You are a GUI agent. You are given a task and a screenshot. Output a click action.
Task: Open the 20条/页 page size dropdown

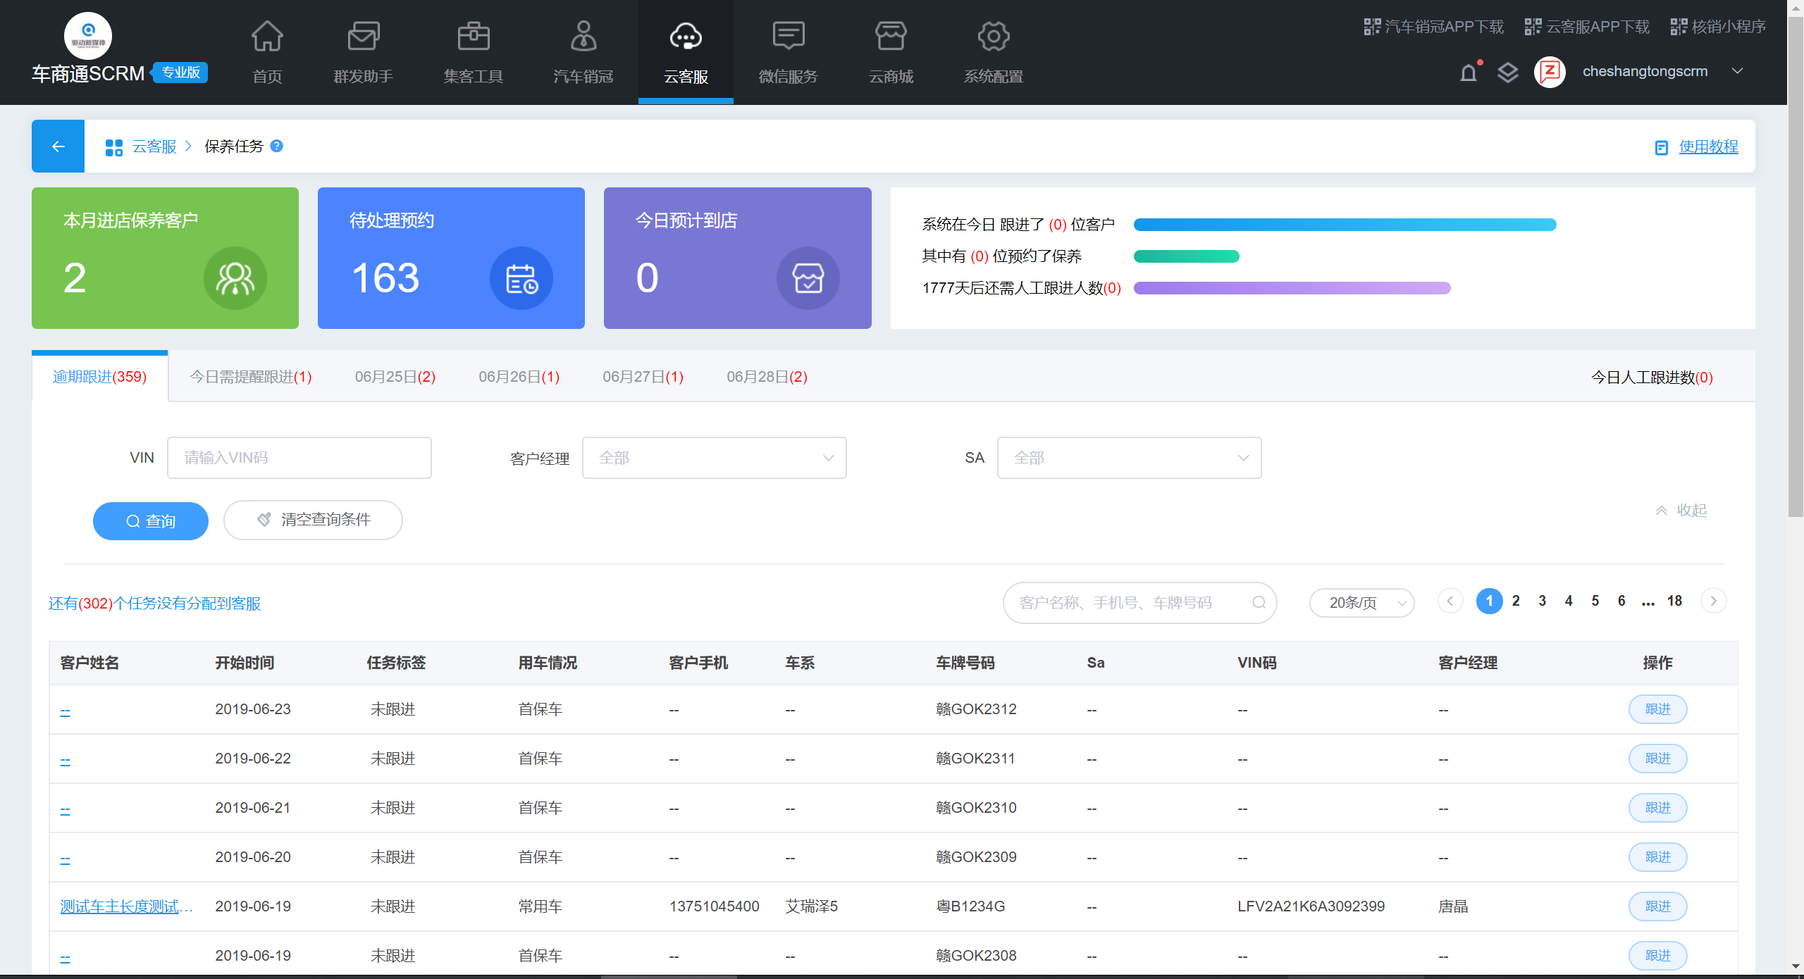[1361, 603]
